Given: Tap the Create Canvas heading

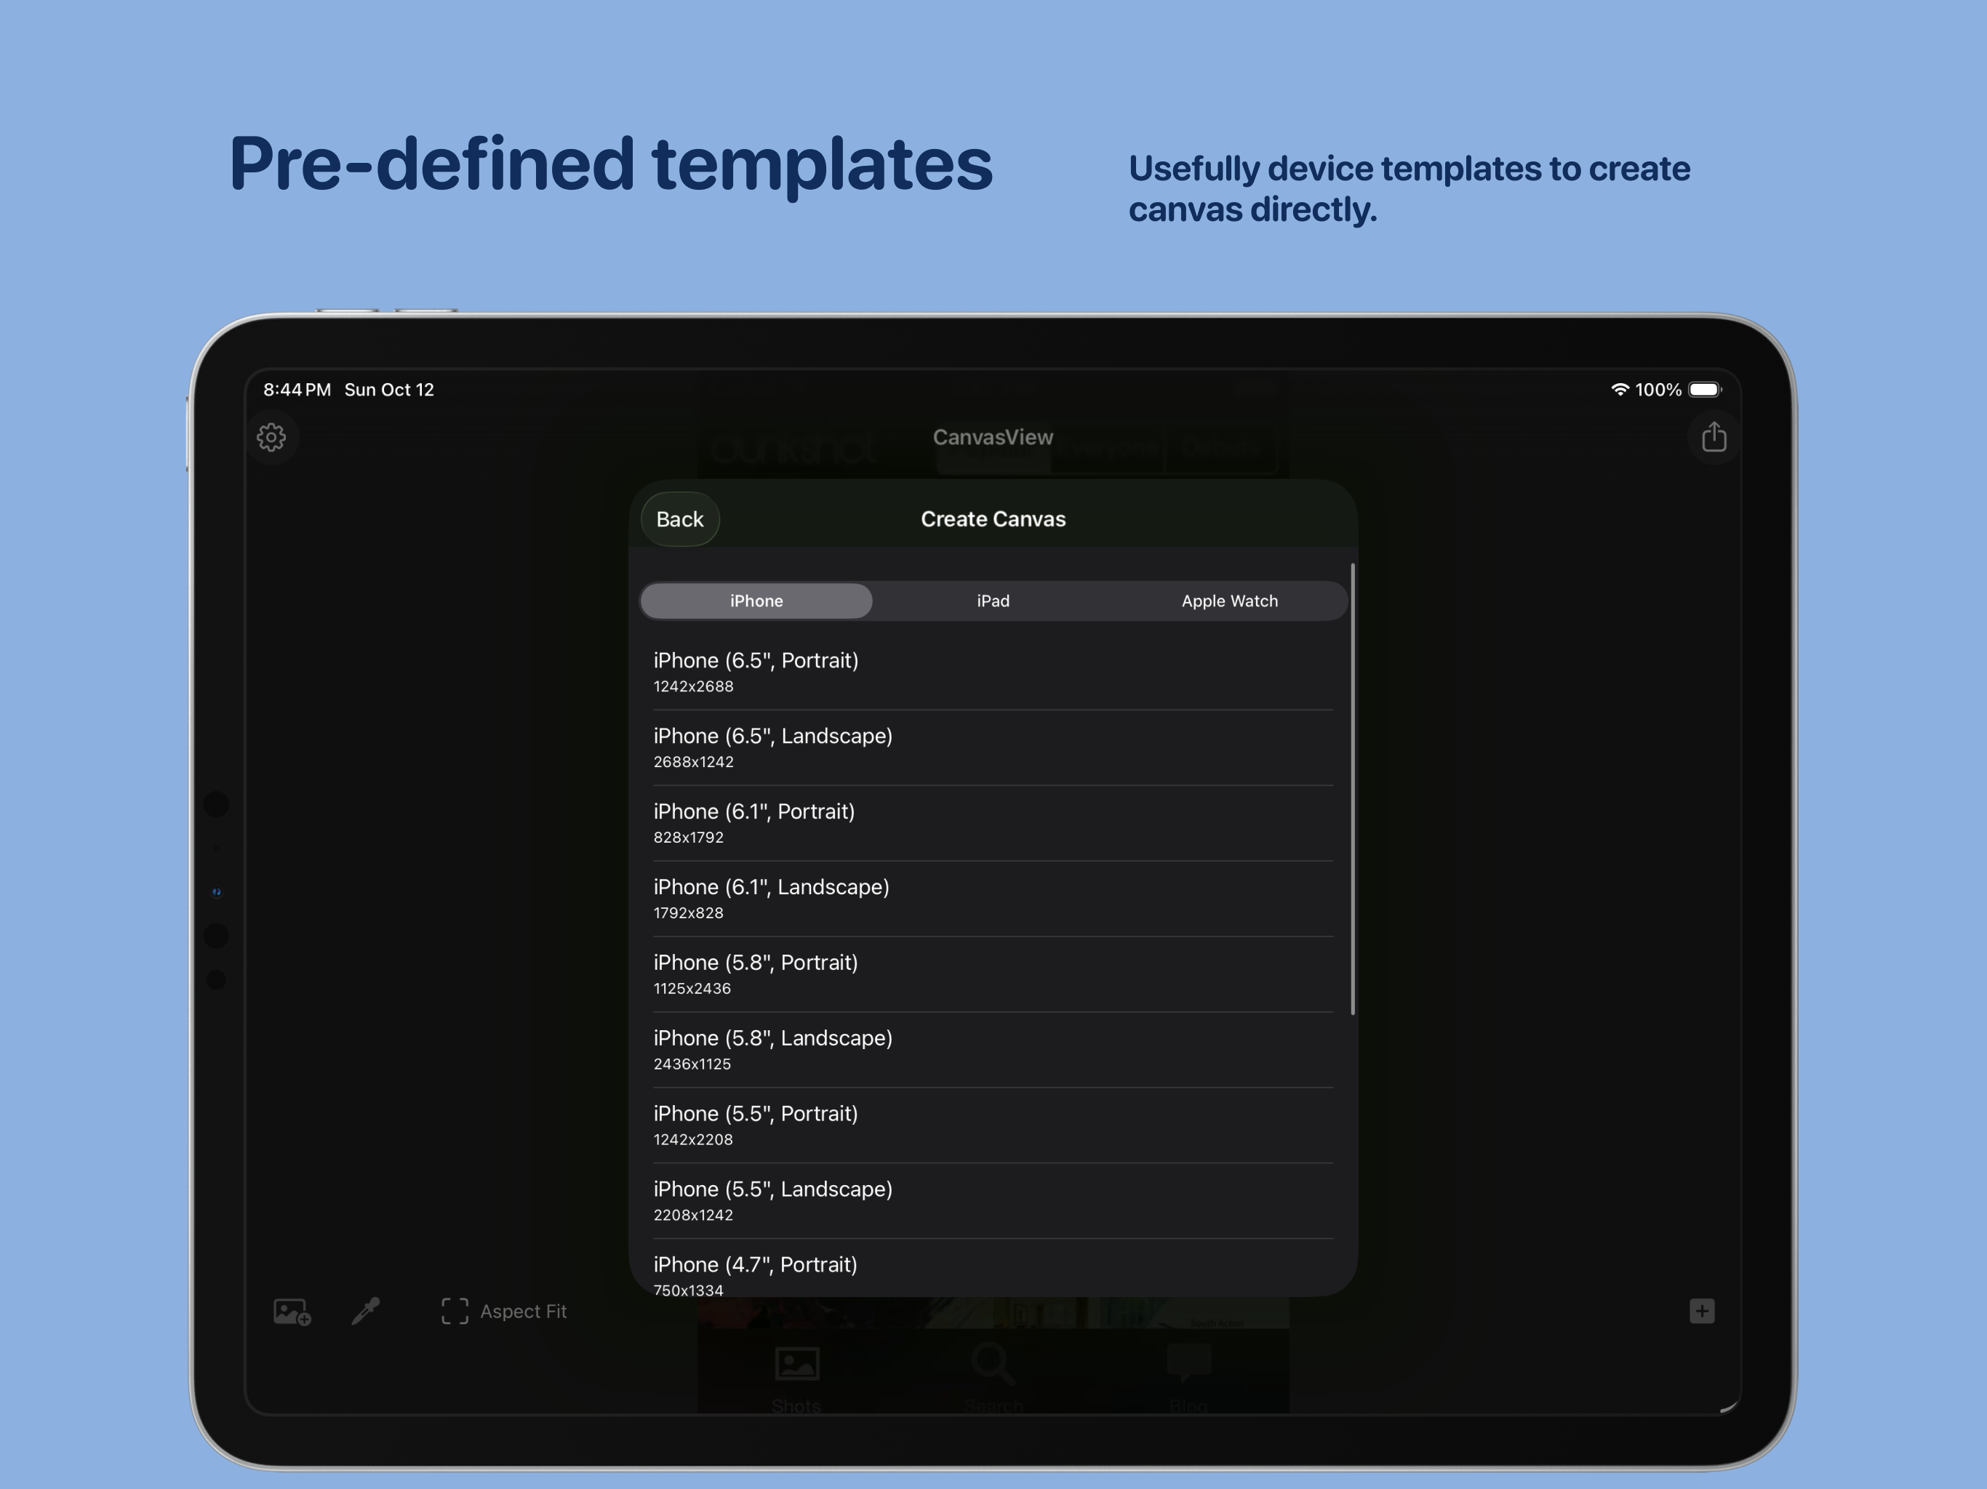Looking at the screenshot, I should pos(993,519).
